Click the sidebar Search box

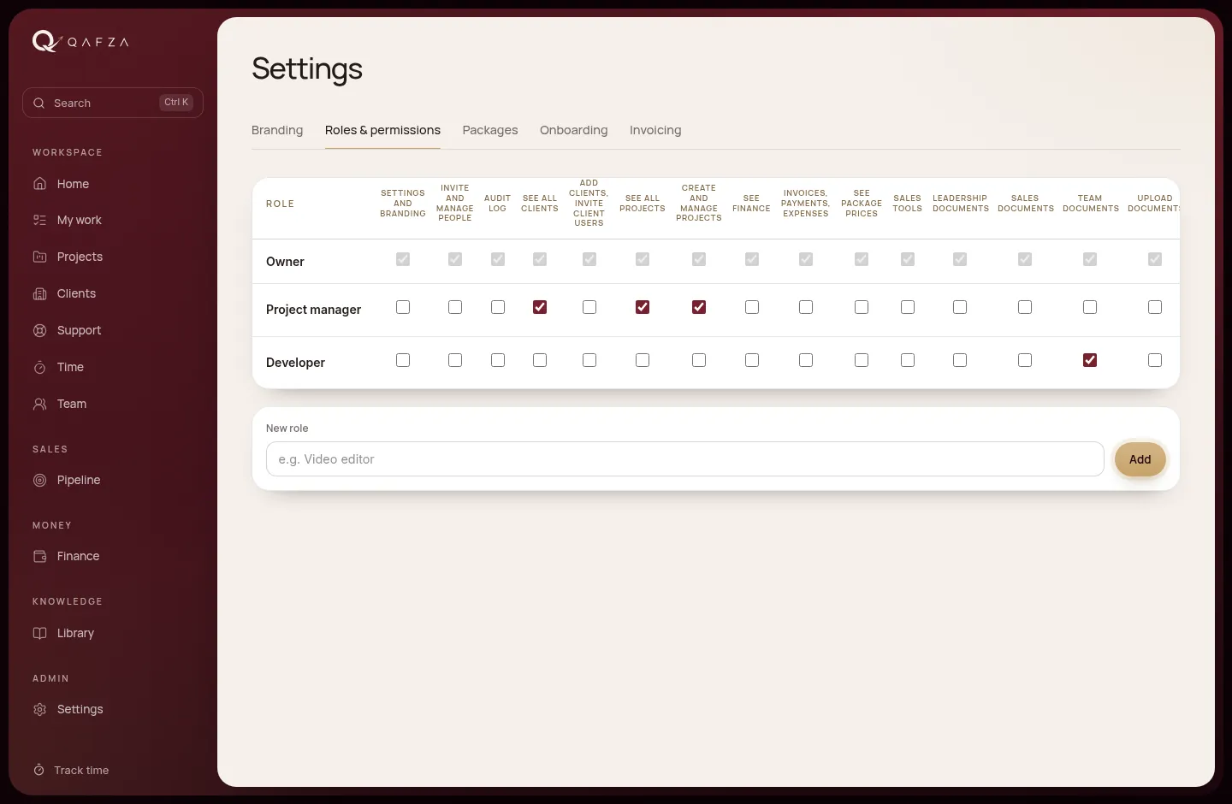(x=113, y=103)
